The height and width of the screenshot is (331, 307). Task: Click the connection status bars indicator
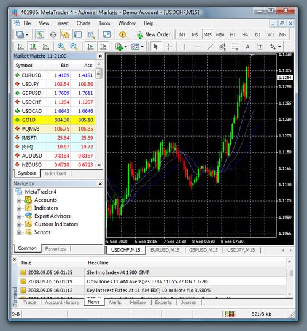[x=230, y=314]
